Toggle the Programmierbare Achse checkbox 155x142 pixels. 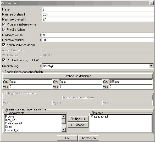(4, 24)
